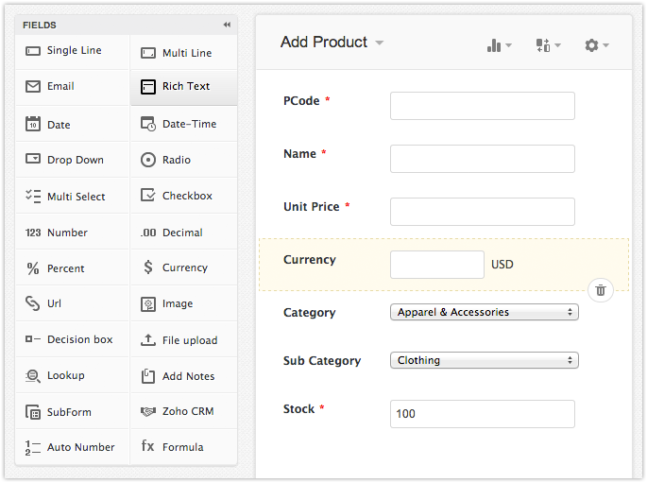Screen dimensions: 647x483
Task: Open the Sub Category dropdown
Action: 484,360
